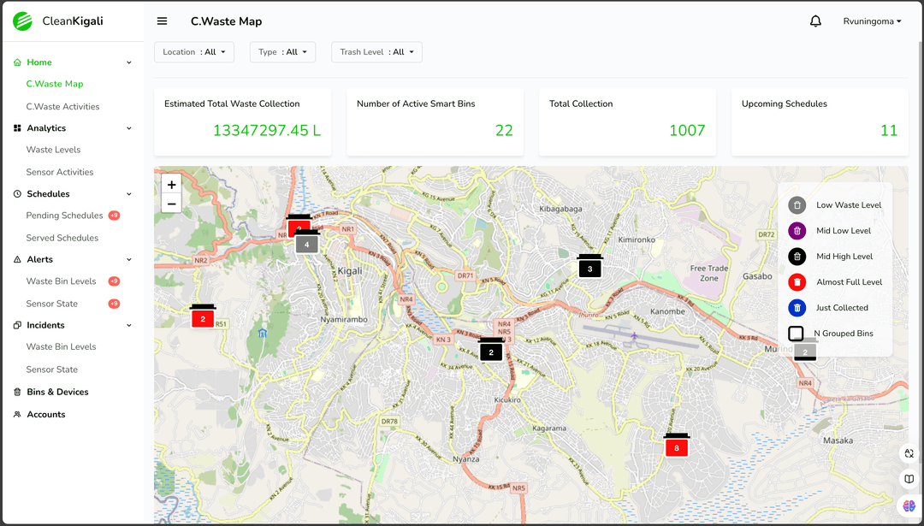Click the Schedules clock icon
This screenshot has height=526, width=924.
point(17,194)
